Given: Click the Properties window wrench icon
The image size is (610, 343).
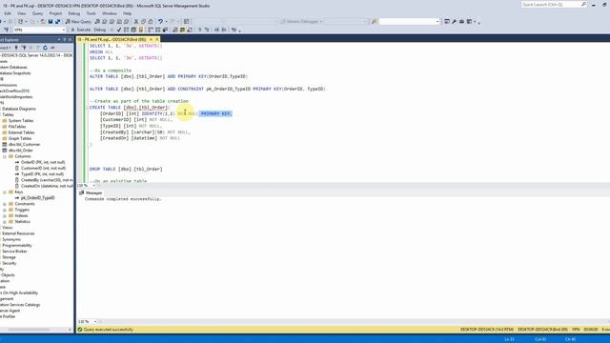Looking at the screenshot, I should [454, 21].
